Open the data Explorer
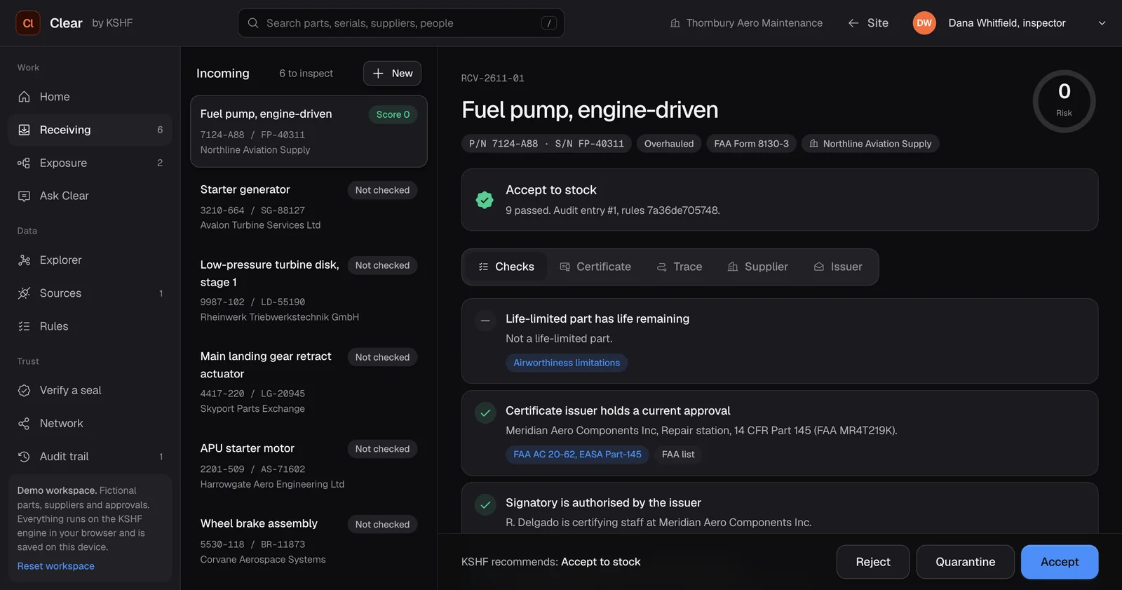Viewport: 1122px width, 590px height. click(x=90, y=260)
